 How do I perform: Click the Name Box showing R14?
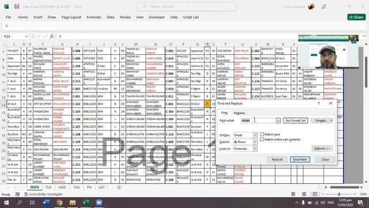(13, 36)
